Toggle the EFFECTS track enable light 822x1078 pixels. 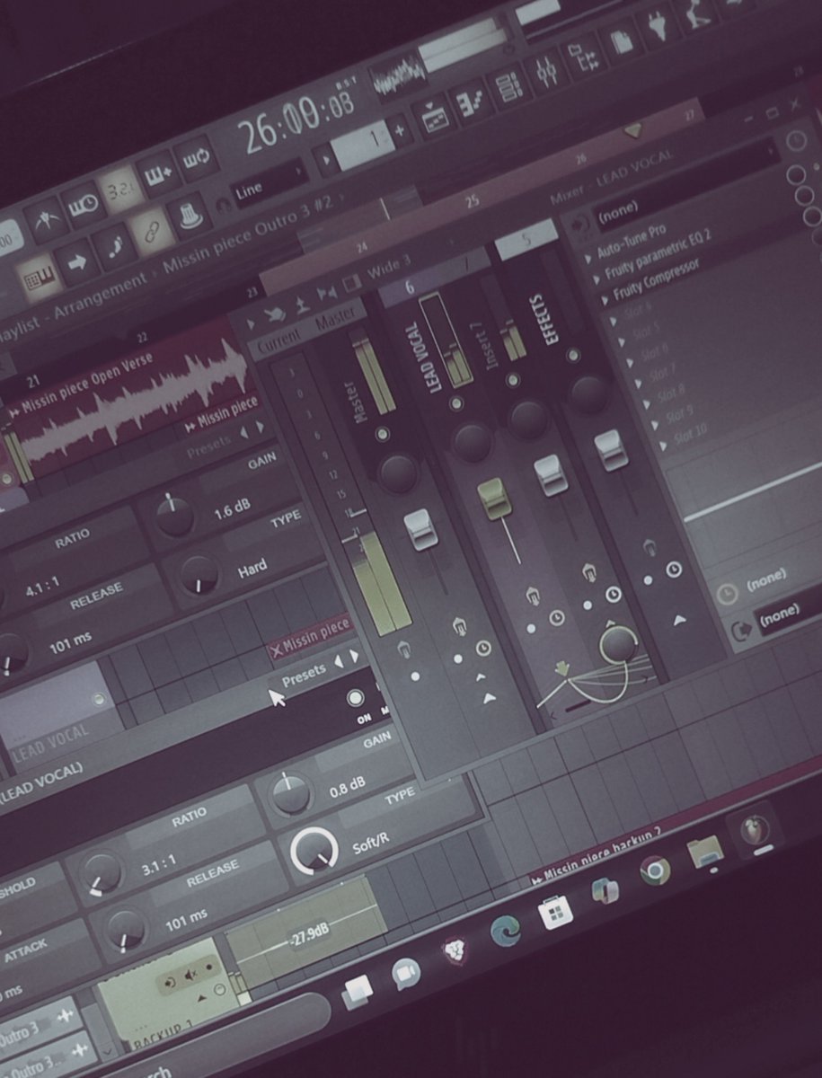point(573,357)
